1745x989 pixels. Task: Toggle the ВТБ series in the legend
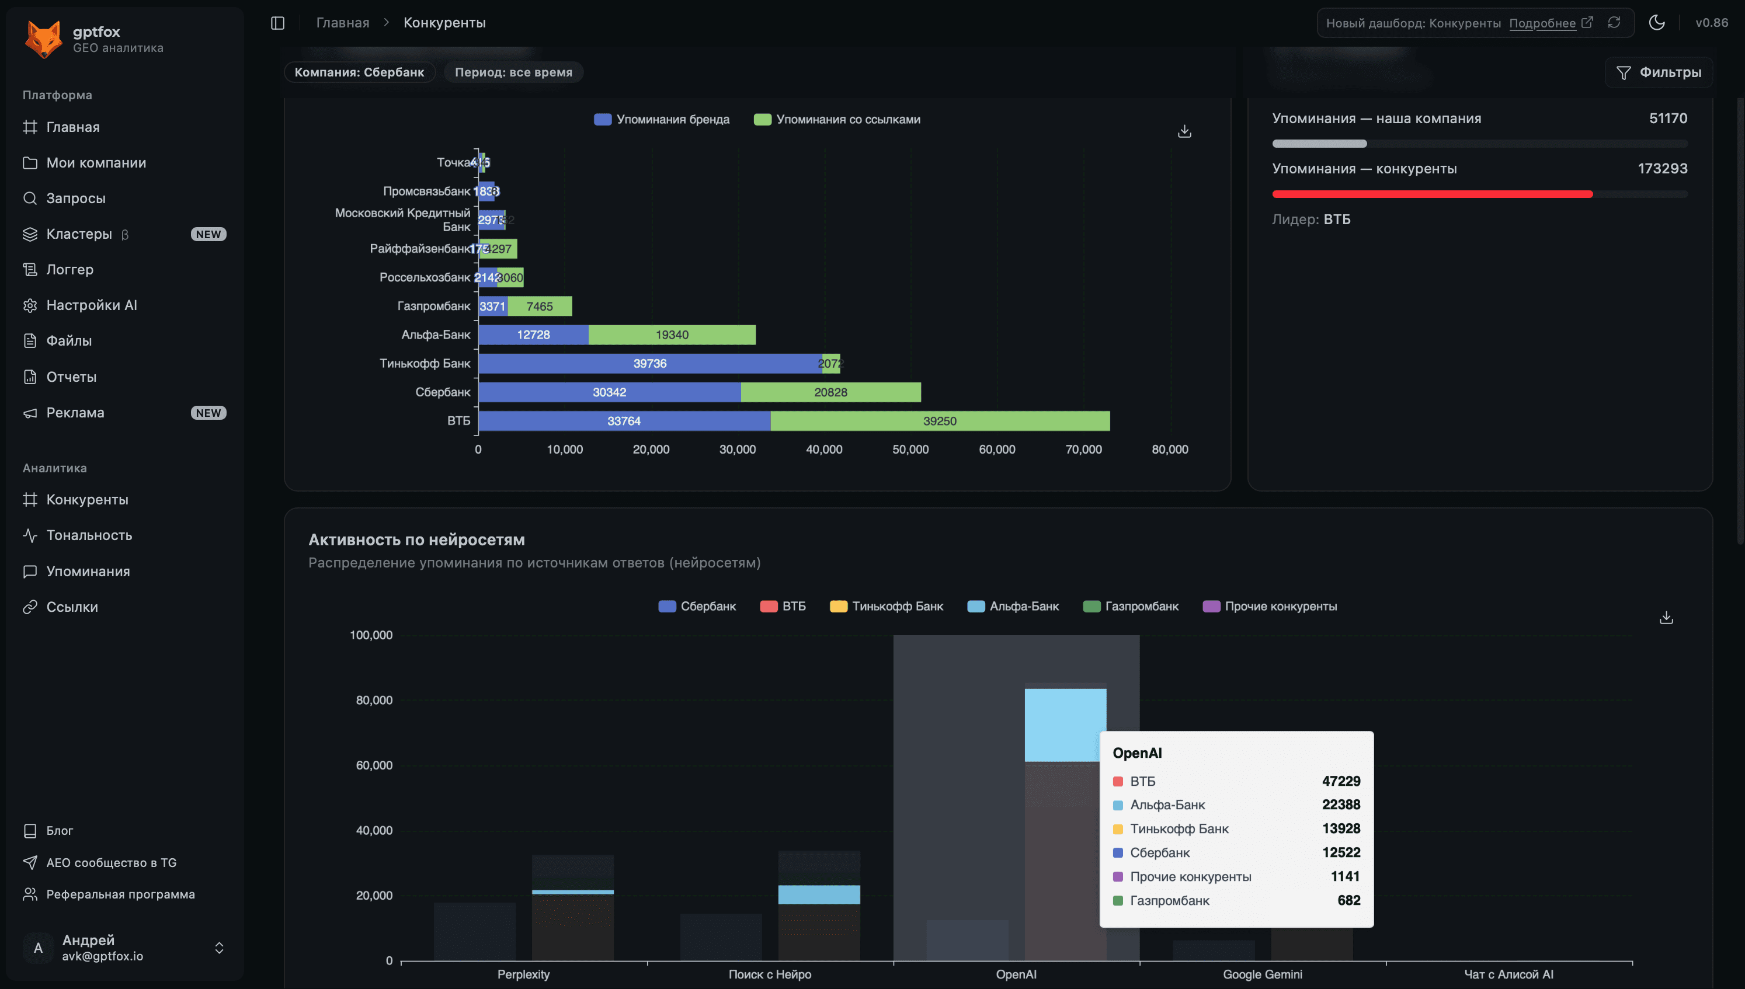coord(783,606)
